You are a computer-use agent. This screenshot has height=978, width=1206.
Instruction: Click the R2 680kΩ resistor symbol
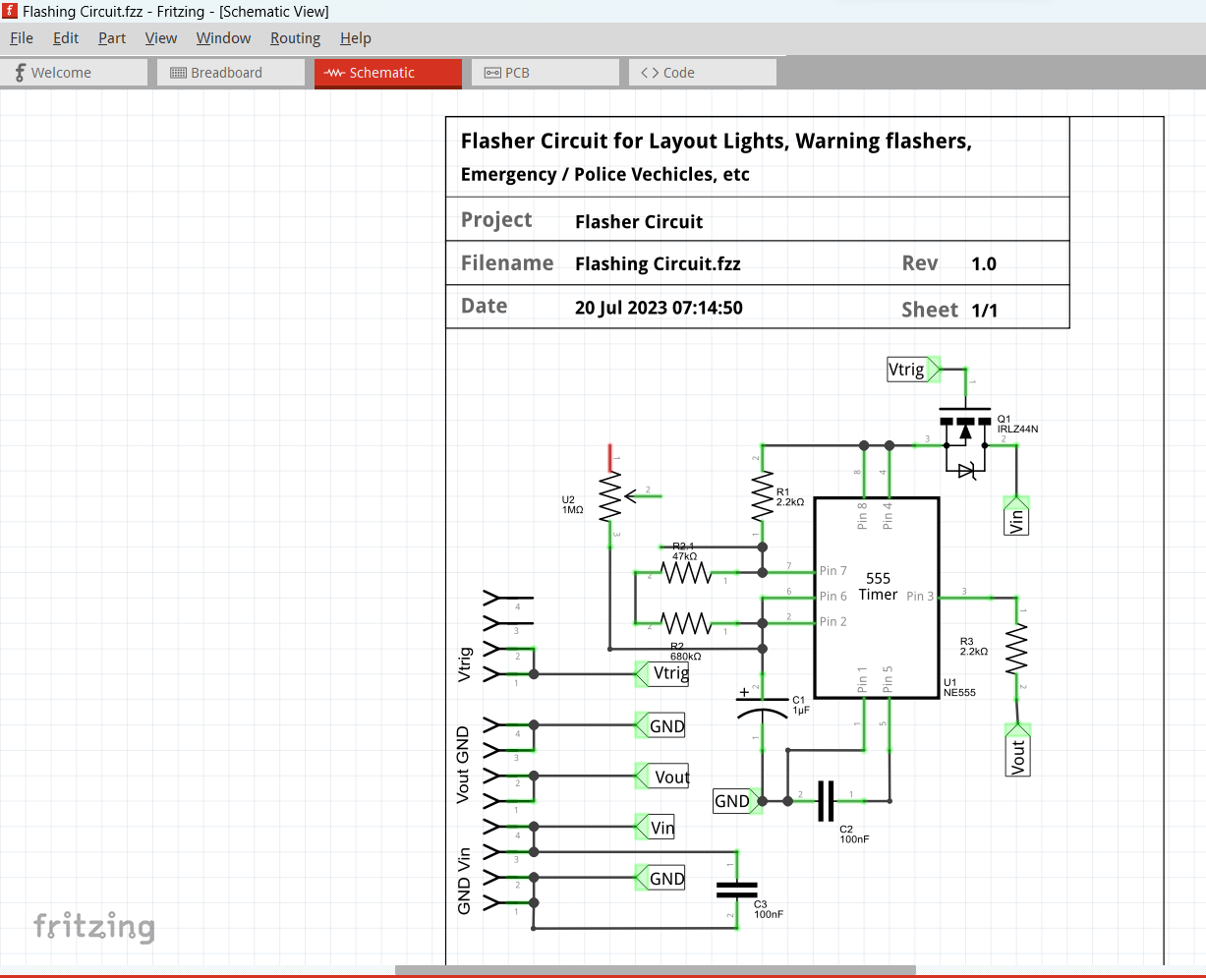(686, 623)
